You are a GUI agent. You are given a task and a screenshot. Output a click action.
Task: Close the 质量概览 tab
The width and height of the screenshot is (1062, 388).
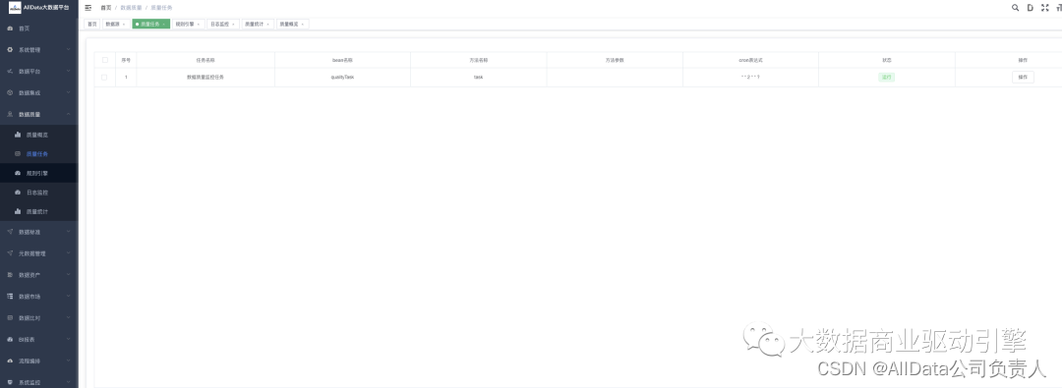303,25
